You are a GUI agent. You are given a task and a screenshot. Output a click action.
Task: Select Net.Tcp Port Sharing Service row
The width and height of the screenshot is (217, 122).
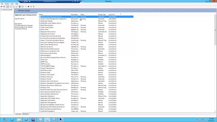(86, 44)
